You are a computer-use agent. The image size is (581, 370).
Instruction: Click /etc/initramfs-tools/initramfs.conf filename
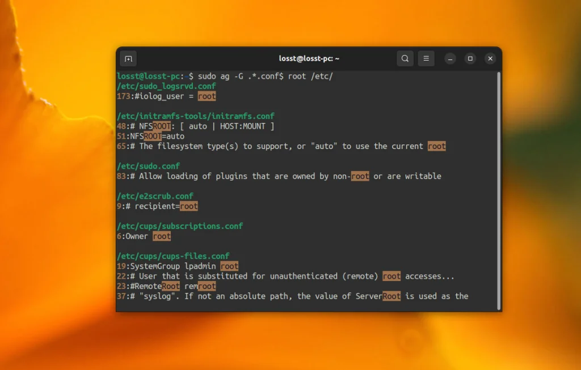(x=196, y=116)
